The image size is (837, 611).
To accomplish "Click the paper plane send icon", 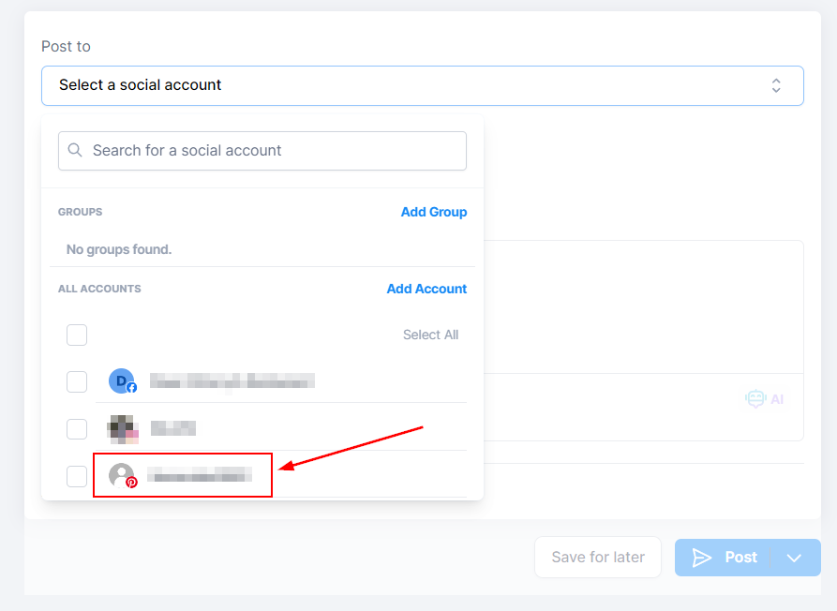I will coord(702,558).
